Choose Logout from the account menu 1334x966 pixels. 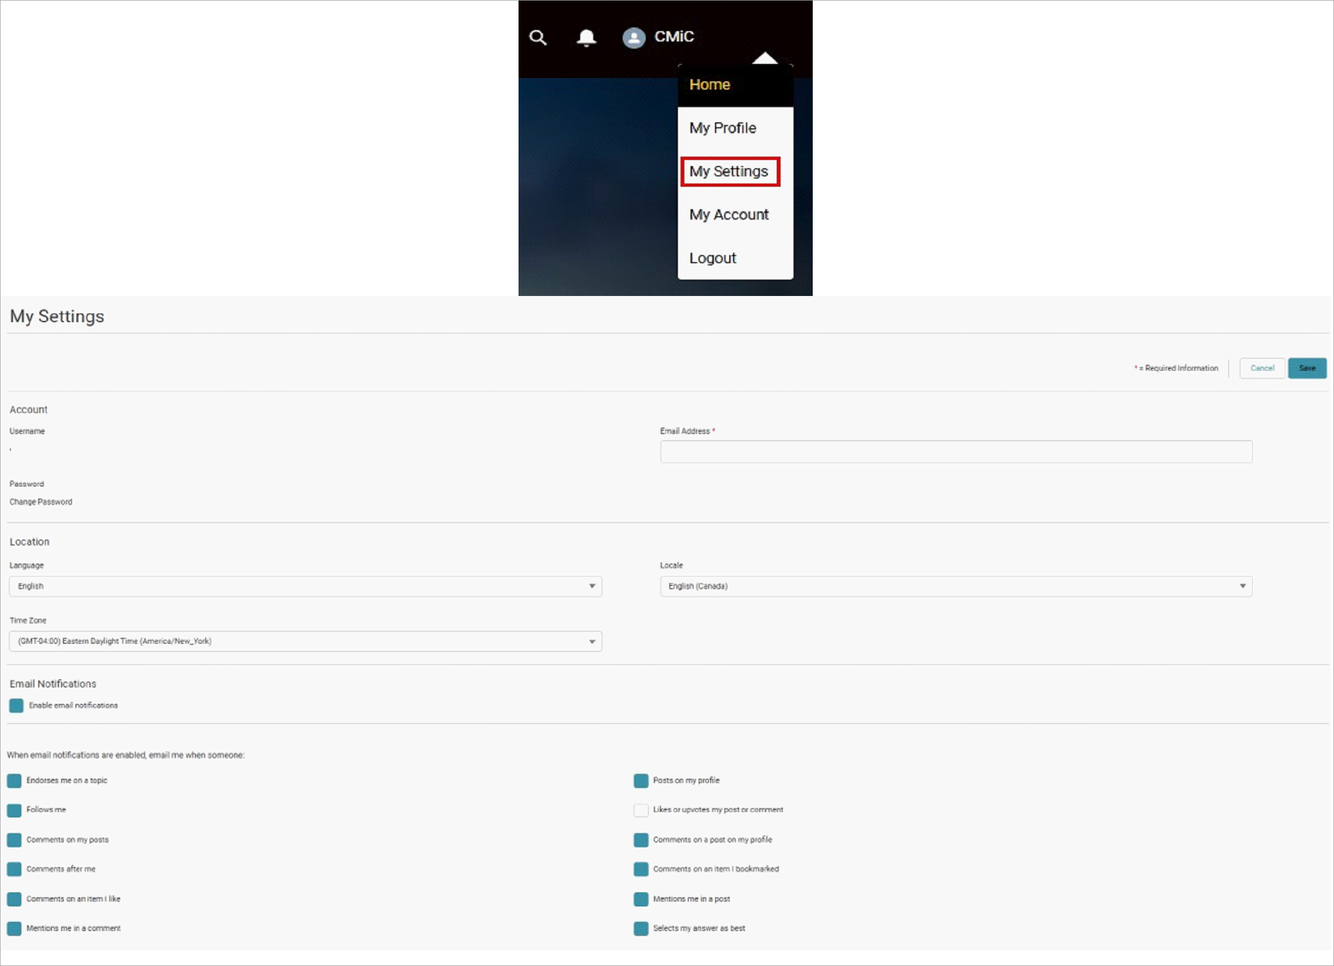click(712, 258)
